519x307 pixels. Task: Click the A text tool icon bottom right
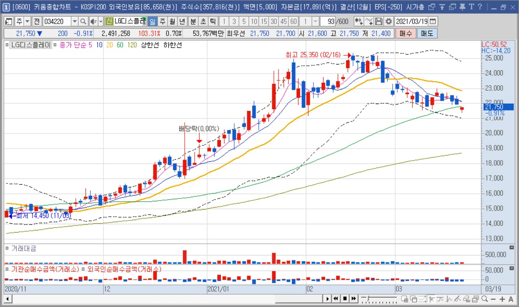pyautogui.click(x=511, y=299)
